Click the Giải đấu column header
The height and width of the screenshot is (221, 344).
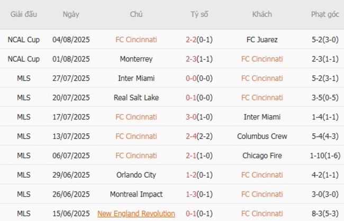coord(23,14)
